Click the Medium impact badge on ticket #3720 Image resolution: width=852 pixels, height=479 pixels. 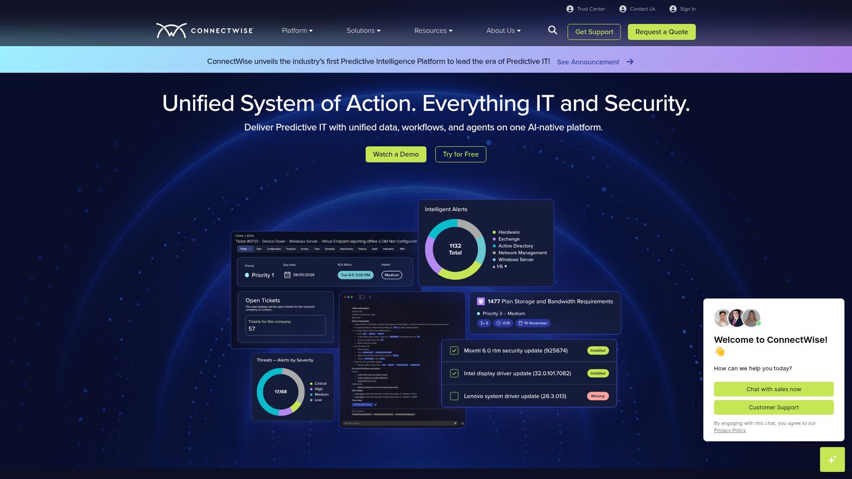point(392,275)
